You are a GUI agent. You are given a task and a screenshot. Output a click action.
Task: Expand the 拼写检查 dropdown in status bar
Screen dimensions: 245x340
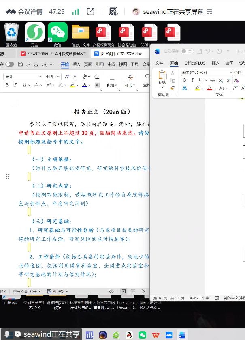(x=40, y=291)
